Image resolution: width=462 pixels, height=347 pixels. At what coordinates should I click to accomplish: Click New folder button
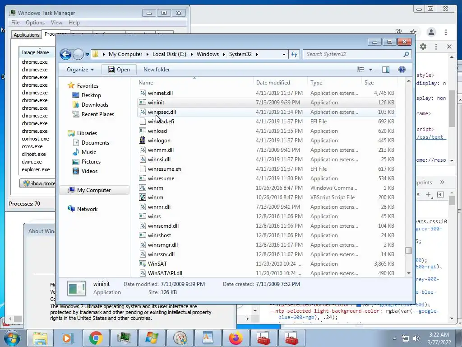(x=157, y=70)
